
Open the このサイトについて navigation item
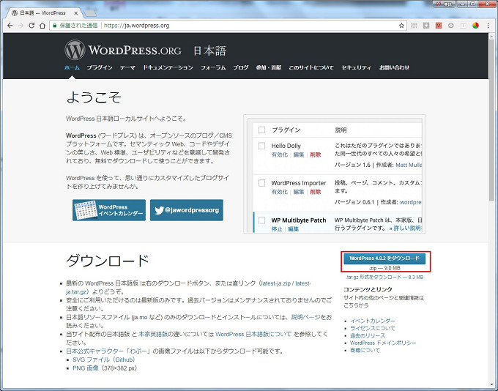click(x=311, y=67)
